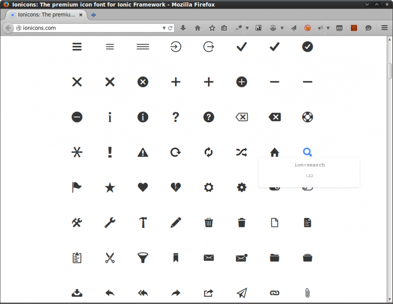Click the paperclip attachment icon

pyautogui.click(x=307, y=293)
